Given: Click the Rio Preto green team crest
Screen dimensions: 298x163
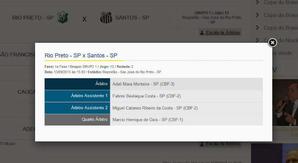Looking at the screenshot, I should [63, 18].
